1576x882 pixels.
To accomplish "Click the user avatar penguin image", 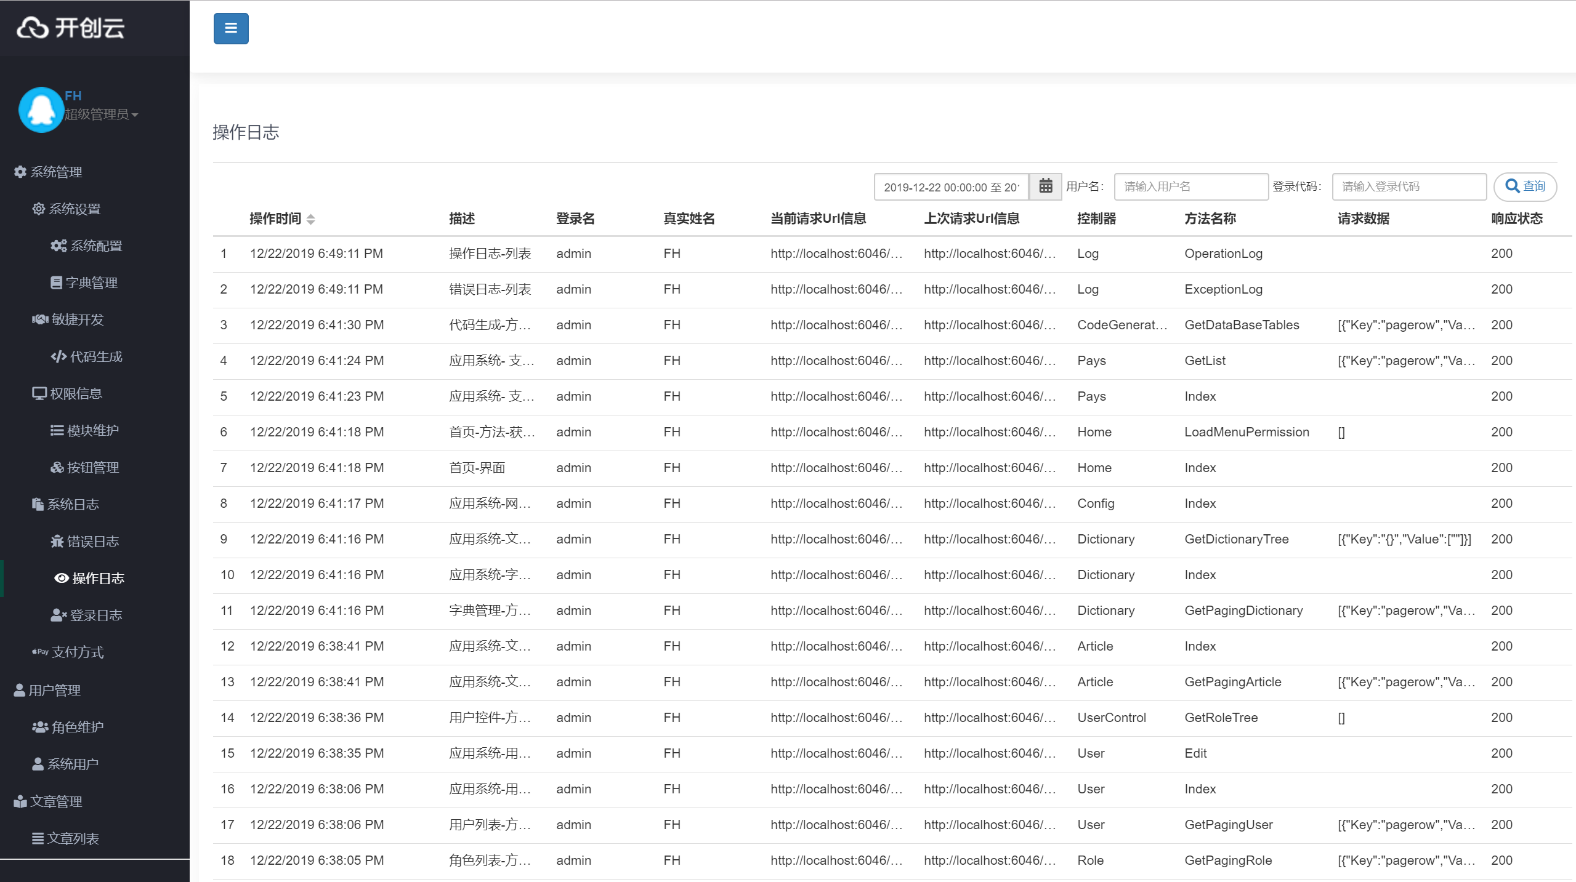I will 41,110.
